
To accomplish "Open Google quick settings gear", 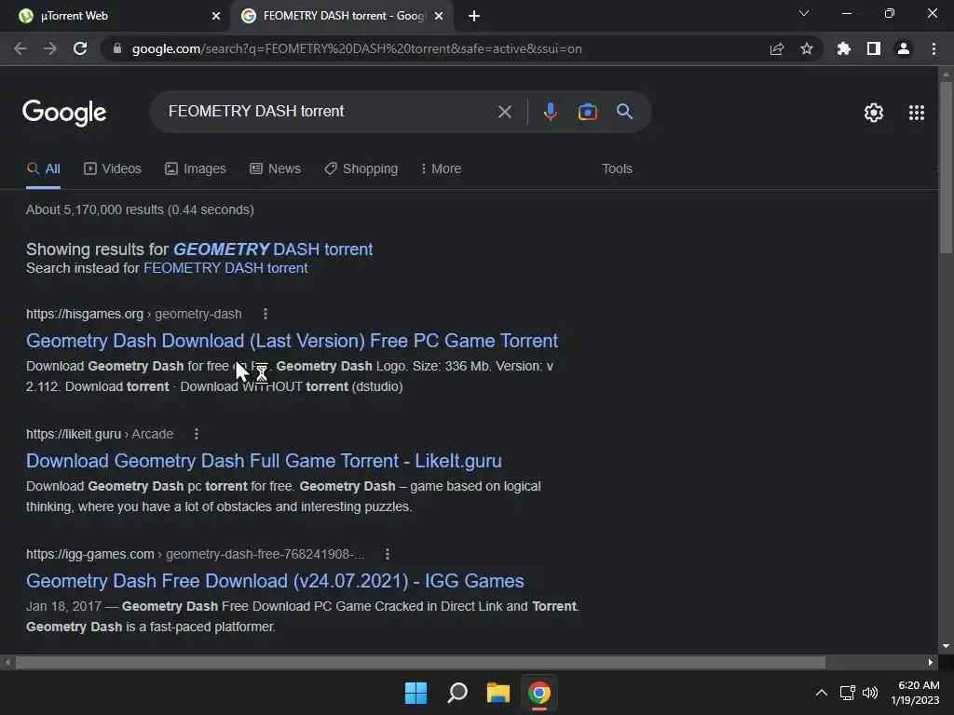I will click(x=874, y=113).
